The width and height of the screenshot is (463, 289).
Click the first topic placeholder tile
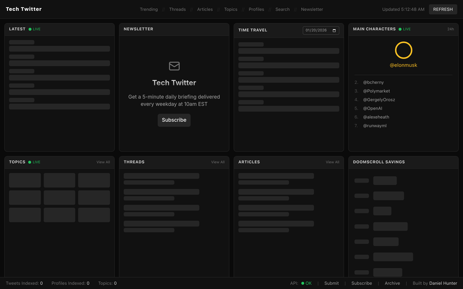tap(25, 180)
